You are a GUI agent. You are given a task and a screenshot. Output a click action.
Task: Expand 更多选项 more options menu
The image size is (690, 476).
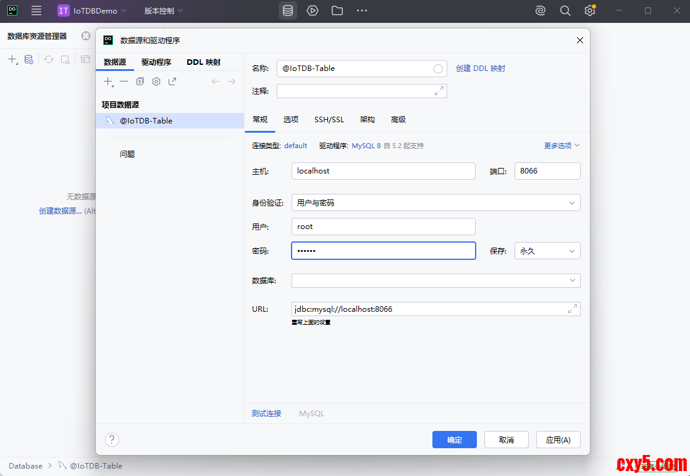tap(562, 146)
